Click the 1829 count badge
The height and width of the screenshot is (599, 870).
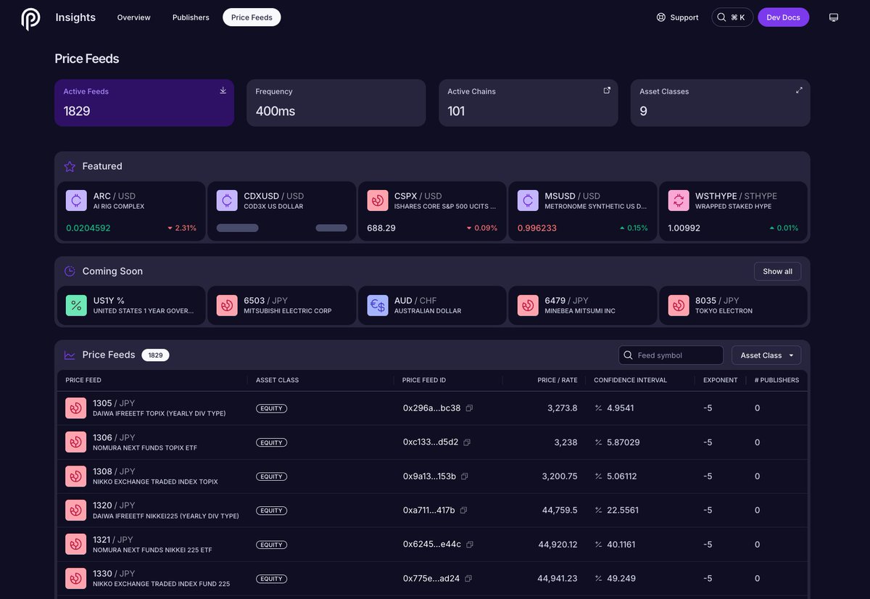pyautogui.click(x=155, y=355)
